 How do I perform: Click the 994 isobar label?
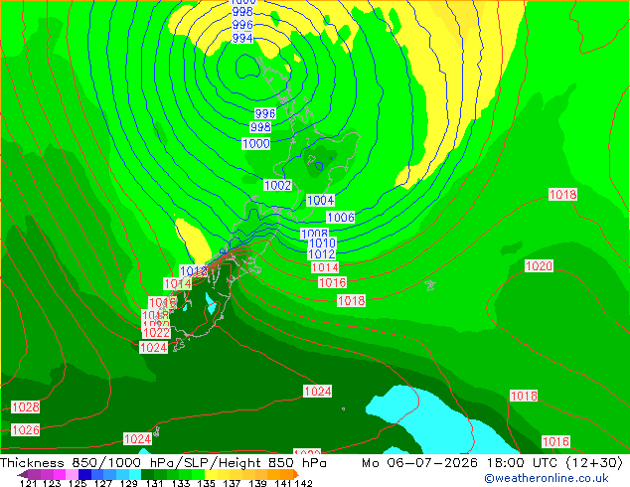(x=242, y=38)
